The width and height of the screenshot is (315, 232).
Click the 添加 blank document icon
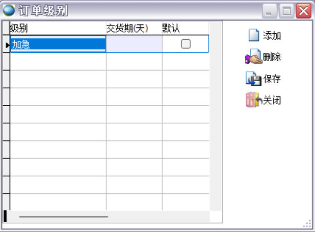(254, 36)
